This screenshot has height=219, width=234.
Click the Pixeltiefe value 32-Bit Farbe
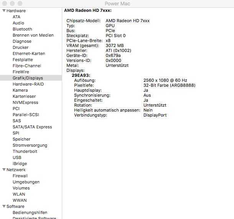(x=169, y=85)
